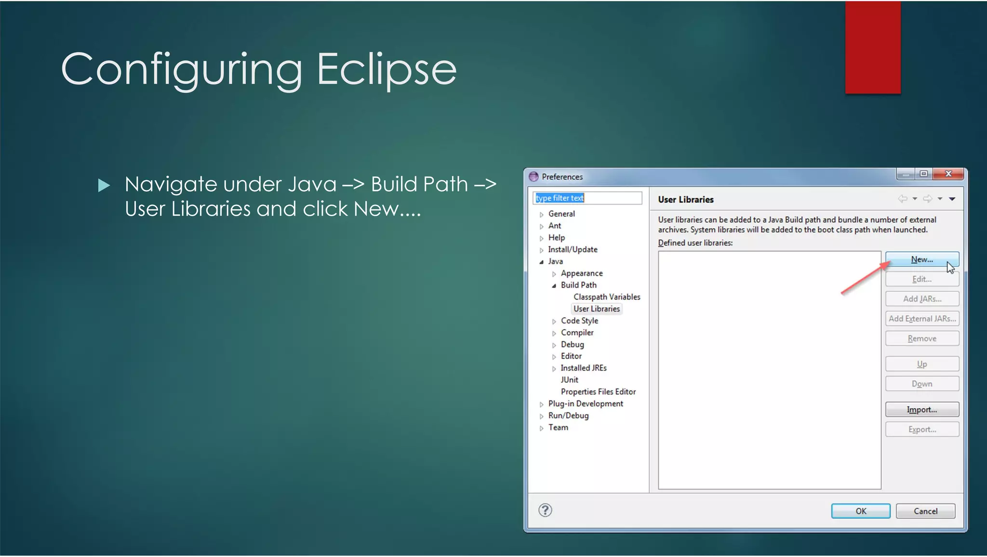Click the New... button

coord(921,259)
